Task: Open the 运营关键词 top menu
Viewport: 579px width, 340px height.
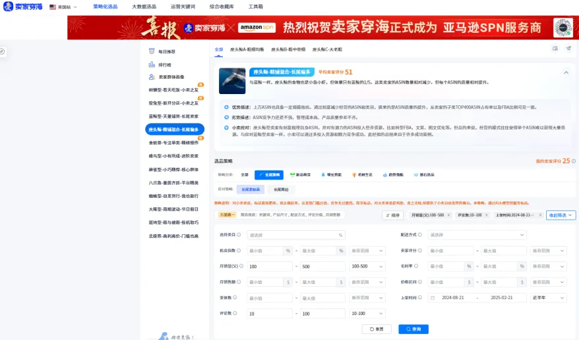Action: click(x=183, y=7)
